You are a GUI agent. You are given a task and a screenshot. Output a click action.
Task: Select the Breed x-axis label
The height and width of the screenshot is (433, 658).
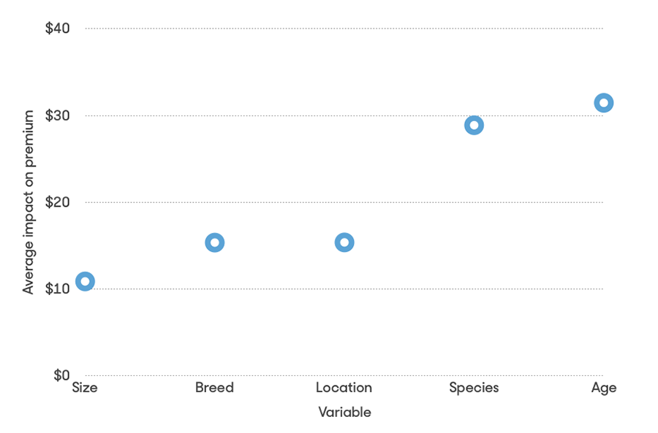click(214, 388)
